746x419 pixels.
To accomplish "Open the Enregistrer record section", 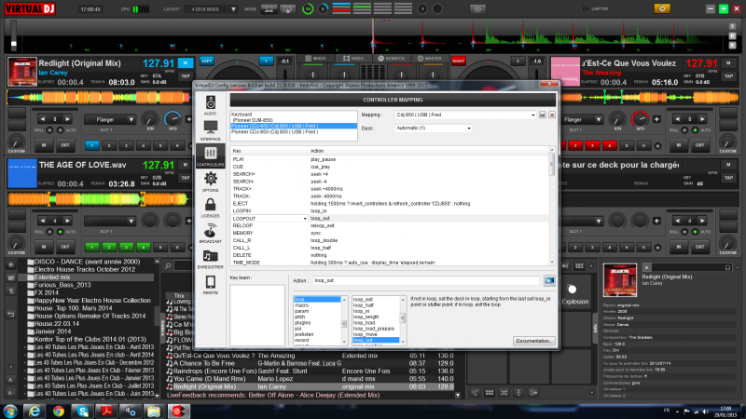I will tap(210, 259).
